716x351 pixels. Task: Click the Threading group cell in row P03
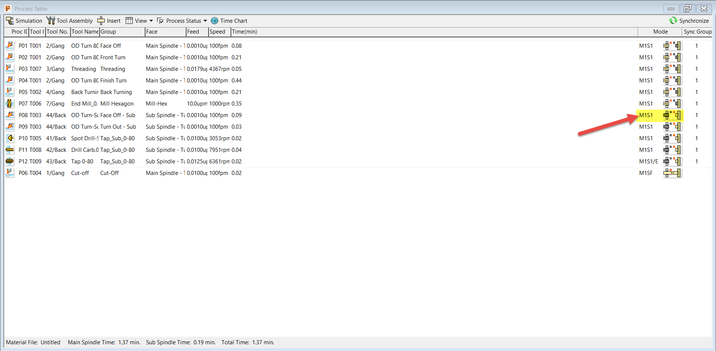tap(113, 69)
